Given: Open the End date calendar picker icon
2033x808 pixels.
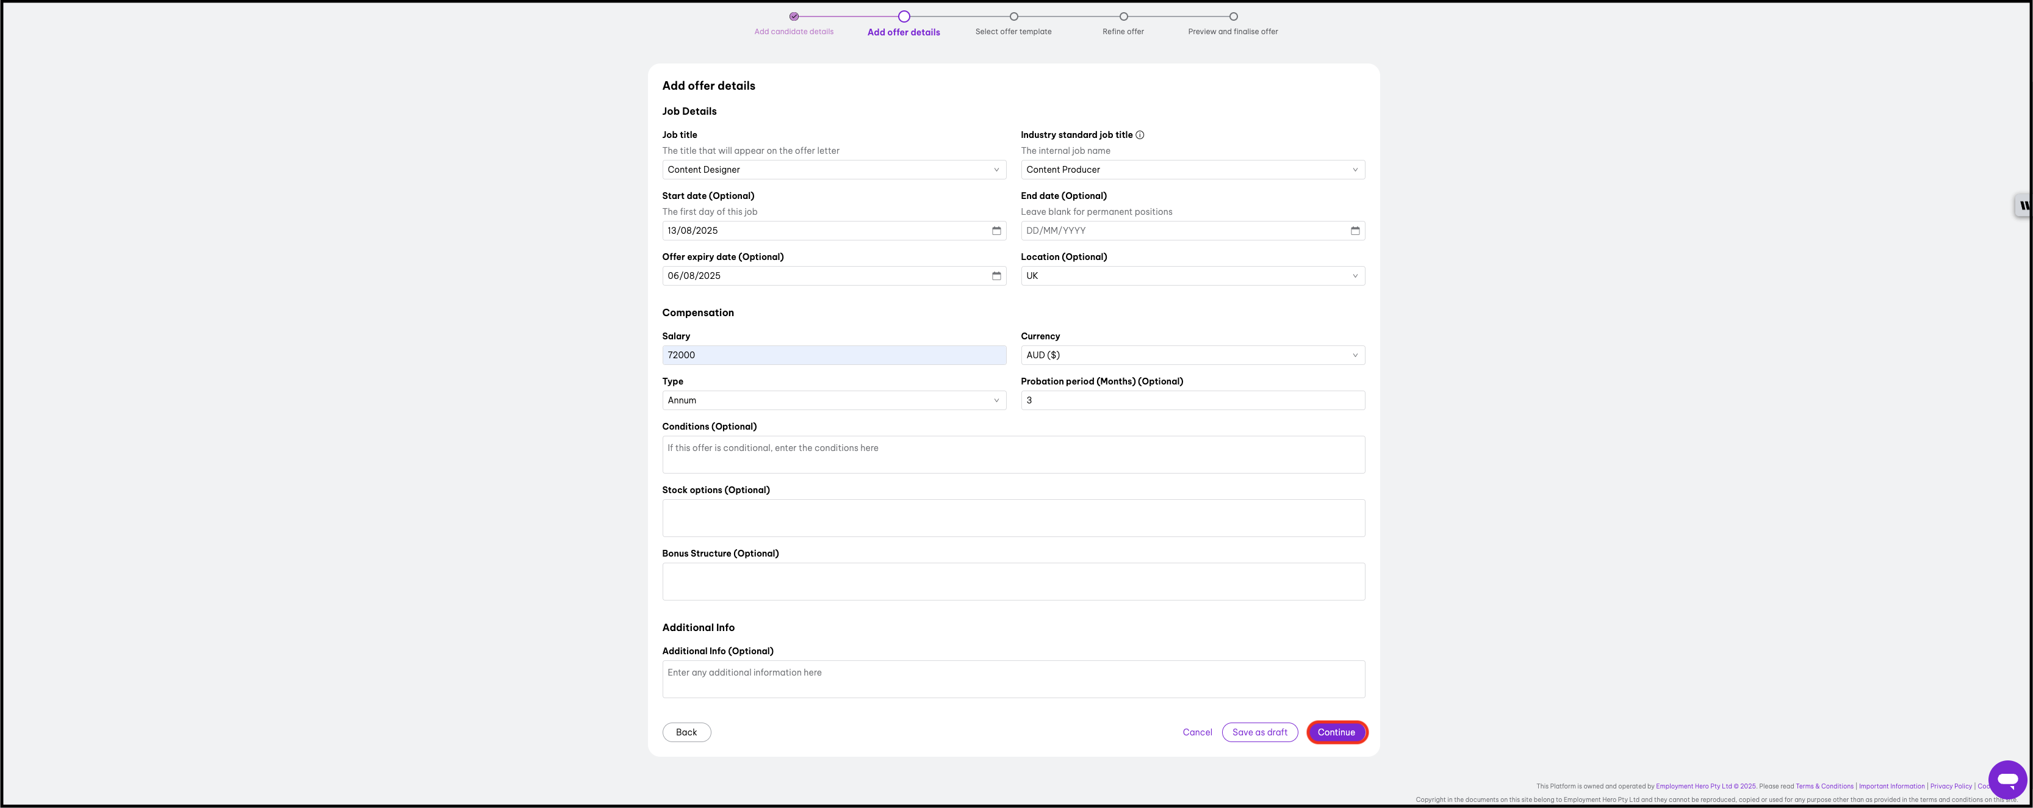Looking at the screenshot, I should 1355,231.
